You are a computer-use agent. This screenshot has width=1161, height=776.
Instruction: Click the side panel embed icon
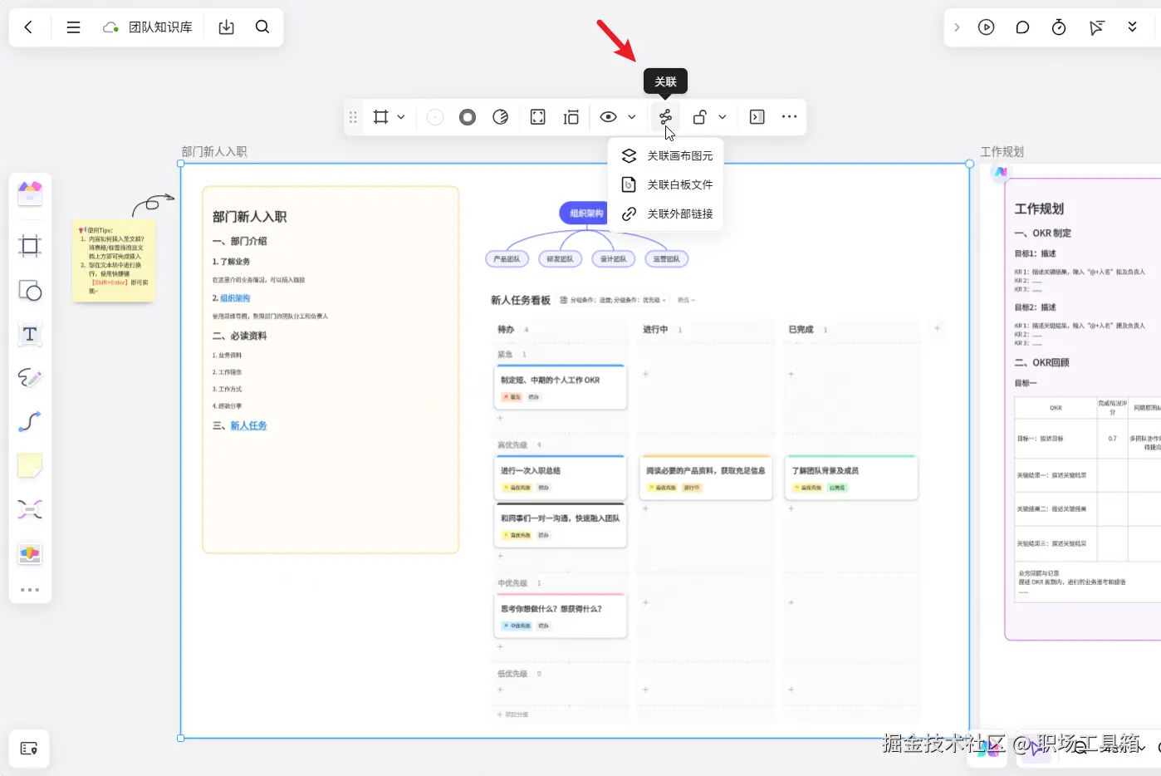pos(757,117)
